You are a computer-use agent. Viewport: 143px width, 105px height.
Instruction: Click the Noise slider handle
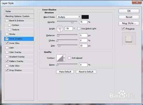point(57,65)
